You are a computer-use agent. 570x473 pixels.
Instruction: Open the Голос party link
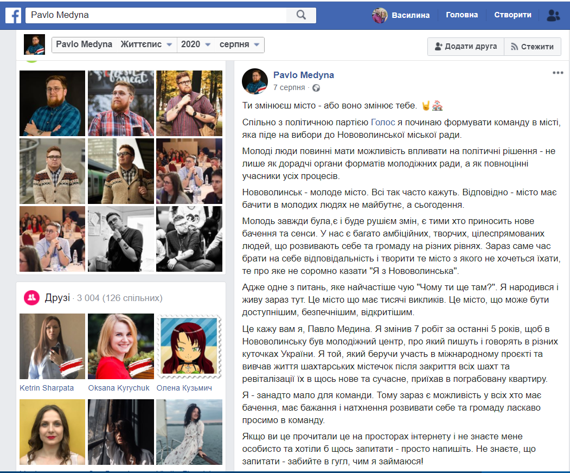click(379, 122)
